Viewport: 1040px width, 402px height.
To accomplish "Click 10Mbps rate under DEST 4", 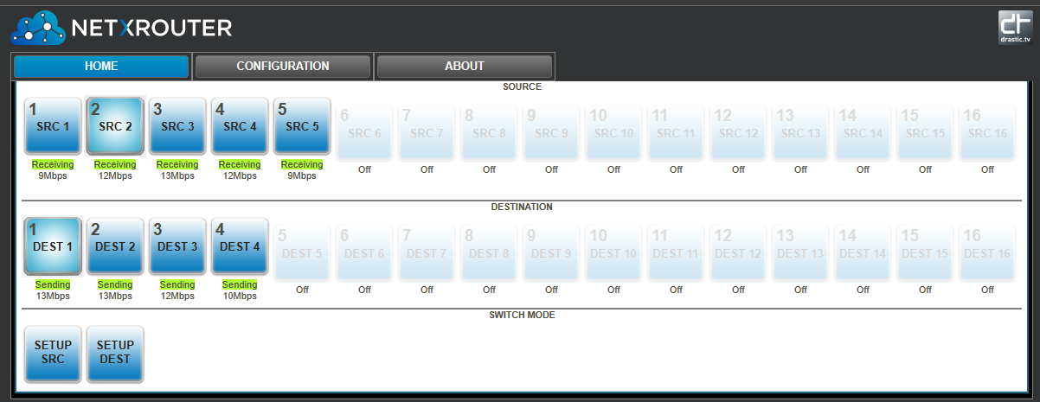I will [x=240, y=296].
